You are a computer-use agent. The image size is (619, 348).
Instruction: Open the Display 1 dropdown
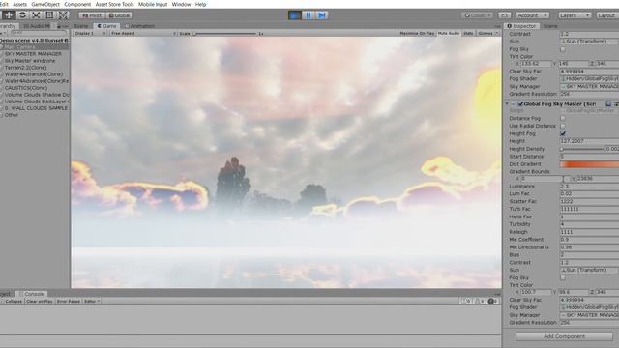[90, 34]
